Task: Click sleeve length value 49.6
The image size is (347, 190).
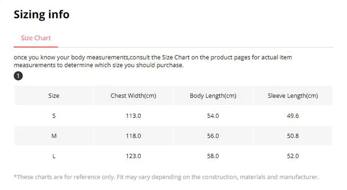Action: (293, 116)
